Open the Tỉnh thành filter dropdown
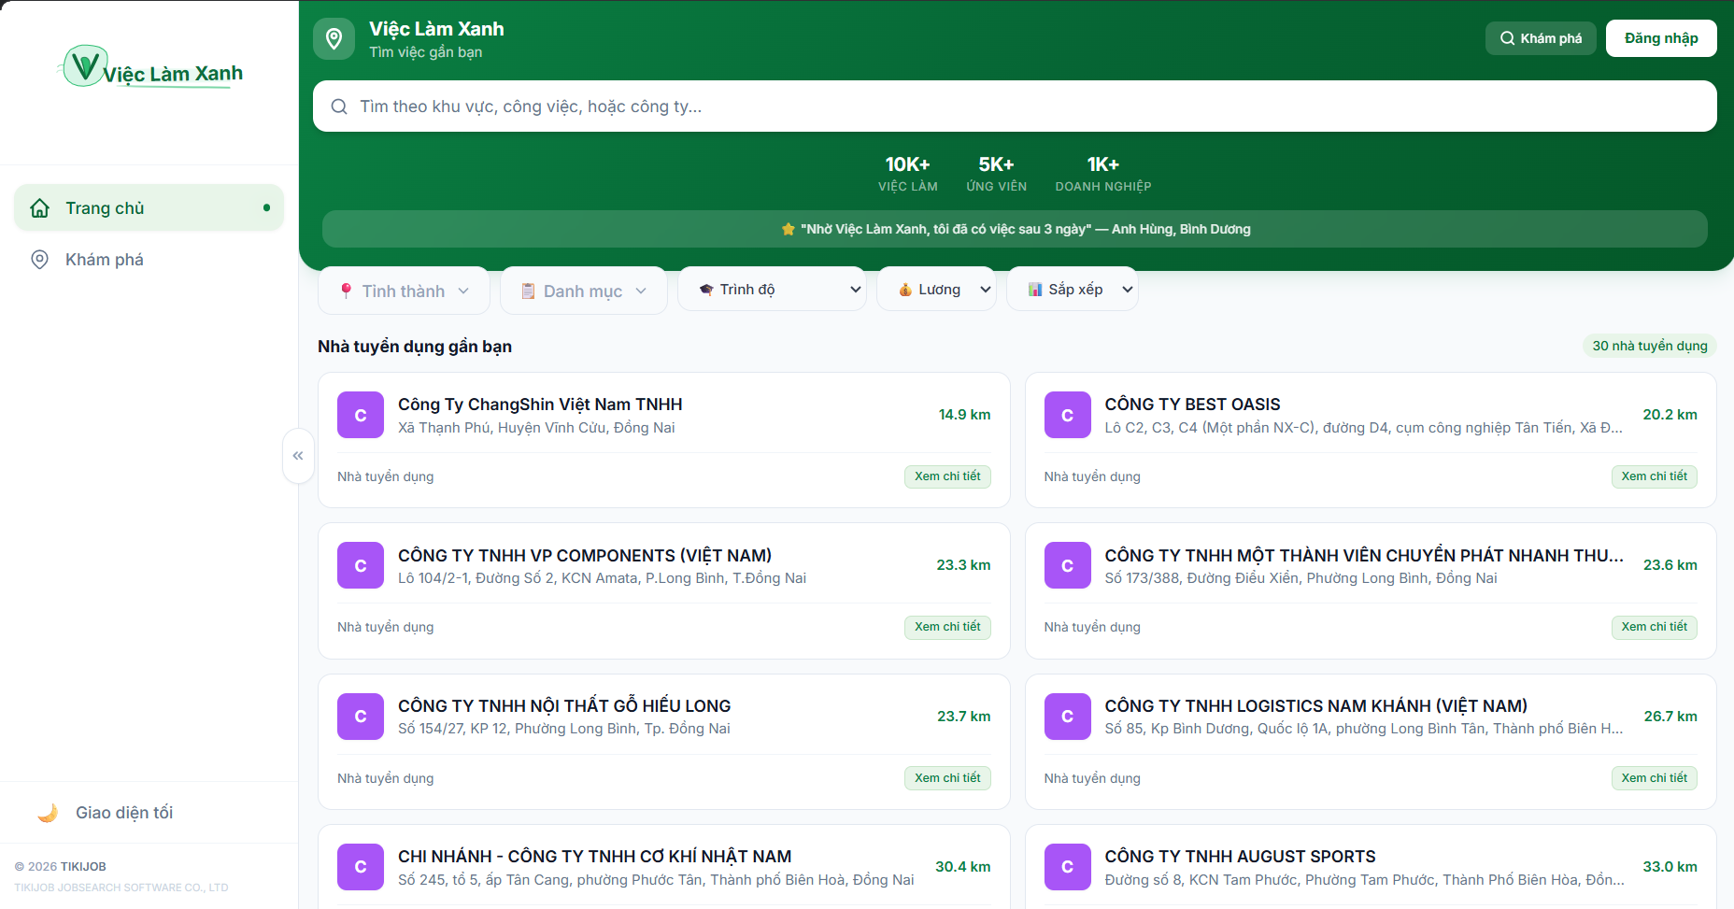The width and height of the screenshot is (1734, 909). click(404, 291)
